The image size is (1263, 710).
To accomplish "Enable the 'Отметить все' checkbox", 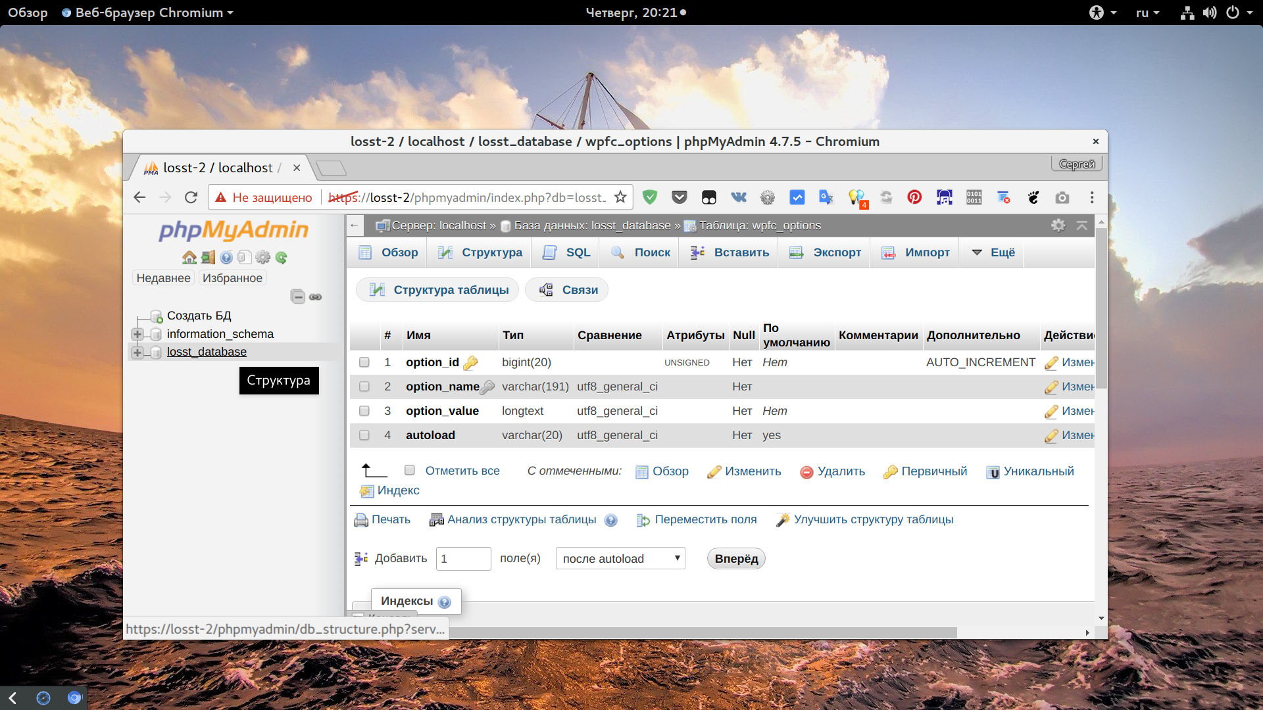I will click(x=410, y=470).
